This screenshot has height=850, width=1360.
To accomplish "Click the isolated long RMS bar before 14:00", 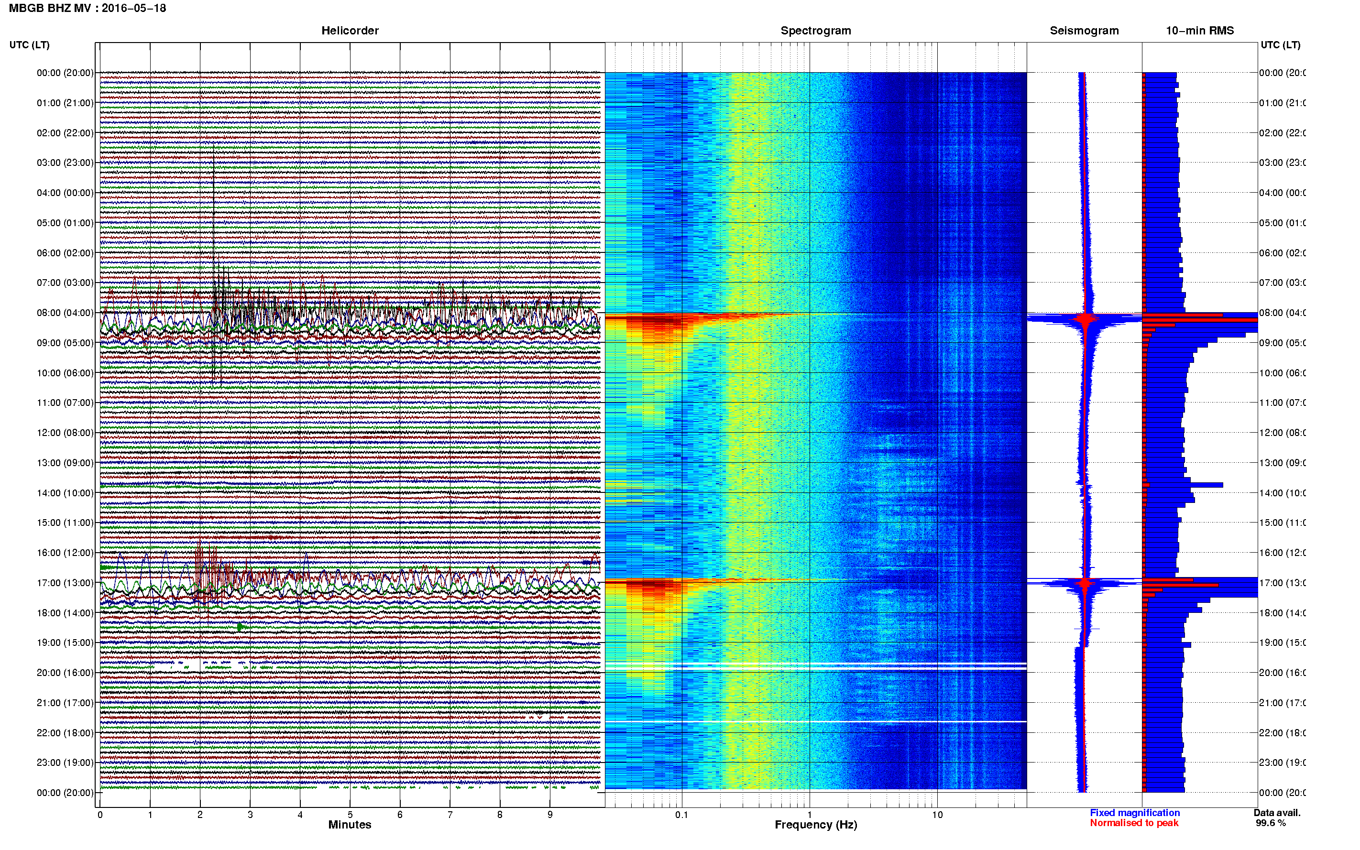I will (1184, 485).
